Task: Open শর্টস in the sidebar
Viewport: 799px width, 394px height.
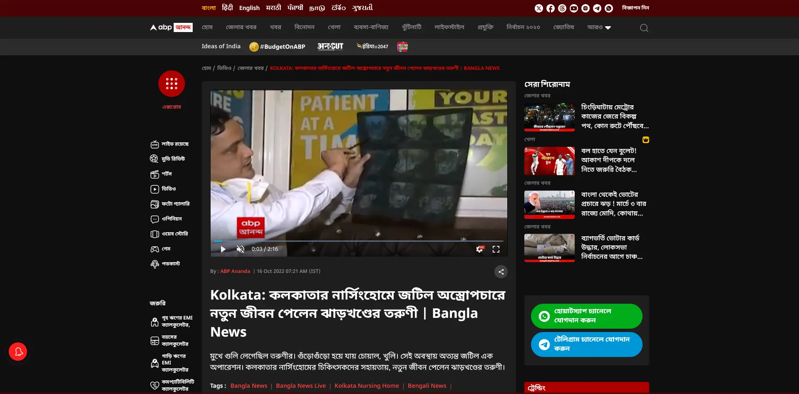Action: [161, 174]
